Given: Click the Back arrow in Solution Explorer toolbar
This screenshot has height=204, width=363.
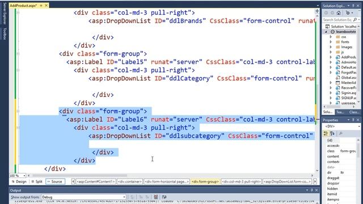Looking at the screenshot, I should coord(326,13).
